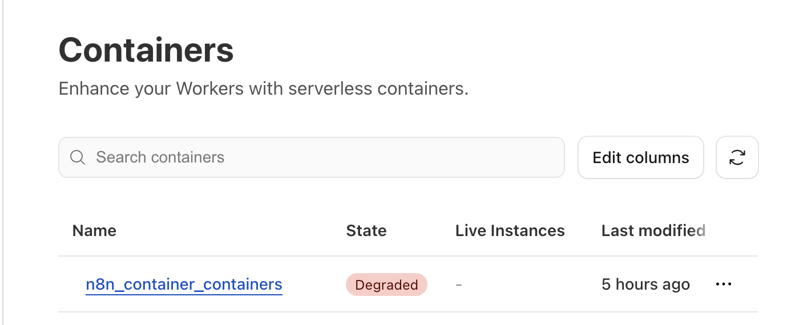Viewport: 791px width, 325px height.
Task: Click the dash under Live Instances
Action: coord(458,284)
